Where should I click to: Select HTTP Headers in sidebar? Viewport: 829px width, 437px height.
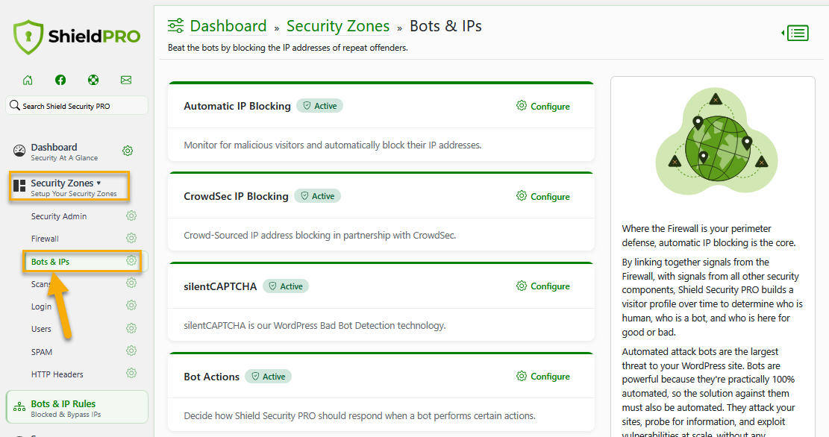click(x=57, y=374)
